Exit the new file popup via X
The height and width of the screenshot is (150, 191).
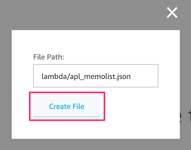tap(172, 12)
